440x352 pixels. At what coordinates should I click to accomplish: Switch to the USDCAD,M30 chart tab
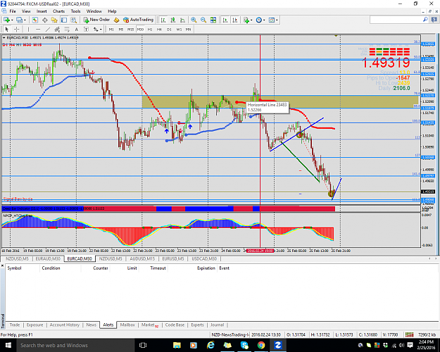click(x=204, y=259)
